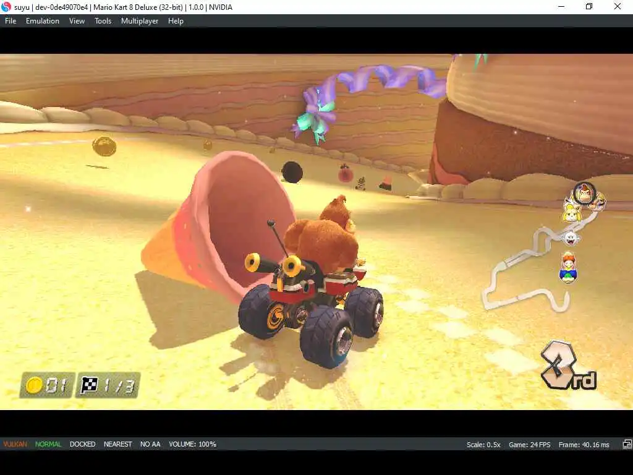Toggle the NO AA anti-aliasing button

[150, 444]
